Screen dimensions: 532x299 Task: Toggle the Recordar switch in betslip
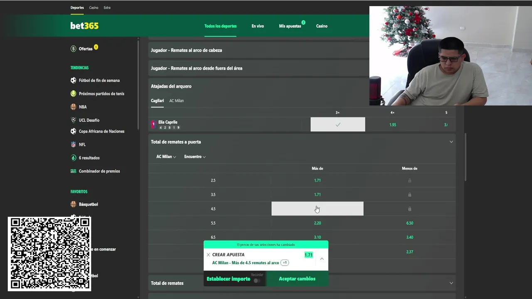click(x=257, y=281)
